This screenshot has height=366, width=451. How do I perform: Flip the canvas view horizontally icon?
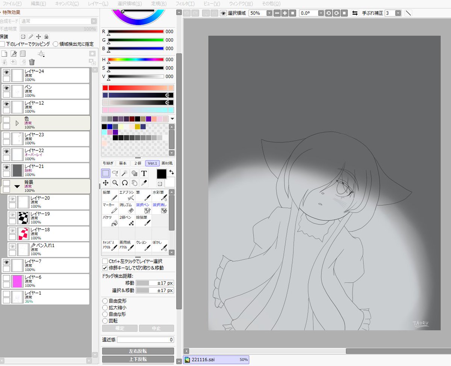click(355, 13)
